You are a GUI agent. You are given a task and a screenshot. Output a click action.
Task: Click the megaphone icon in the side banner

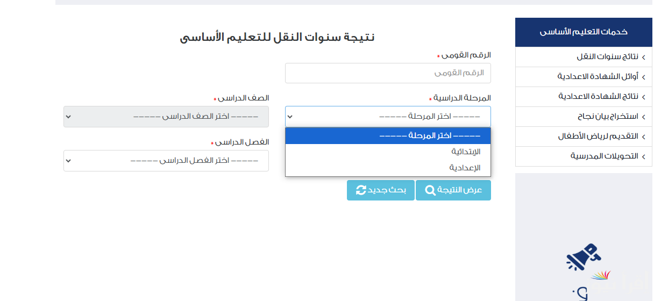pos(582,257)
